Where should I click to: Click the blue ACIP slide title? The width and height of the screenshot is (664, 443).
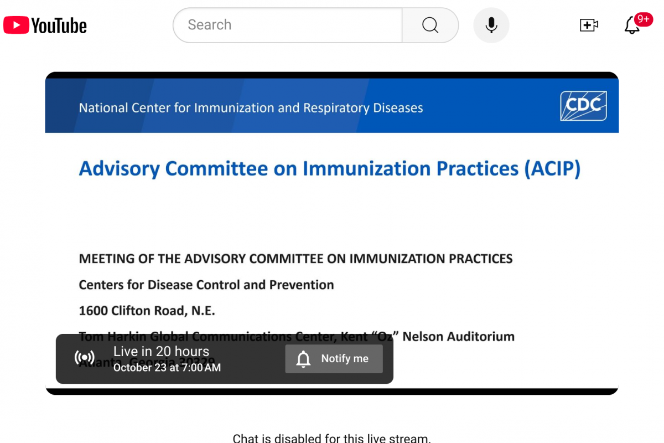tap(329, 168)
